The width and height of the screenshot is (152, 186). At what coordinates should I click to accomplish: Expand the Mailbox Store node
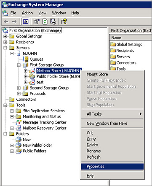[x=26, y=71]
